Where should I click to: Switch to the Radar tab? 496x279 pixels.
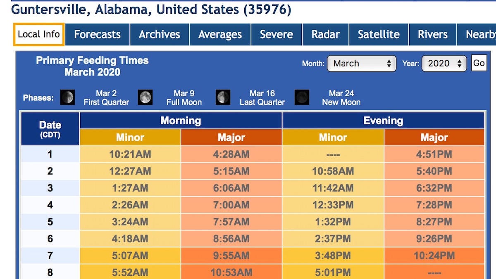coord(326,34)
